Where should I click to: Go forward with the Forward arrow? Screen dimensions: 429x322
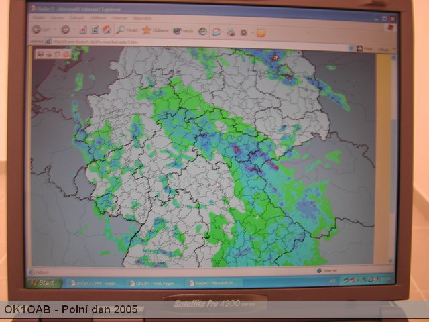pos(66,30)
